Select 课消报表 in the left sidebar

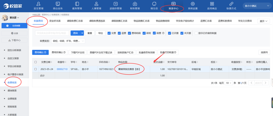coord(12,90)
